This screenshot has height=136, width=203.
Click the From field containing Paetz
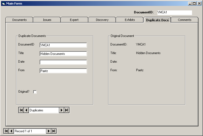point(63,71)
